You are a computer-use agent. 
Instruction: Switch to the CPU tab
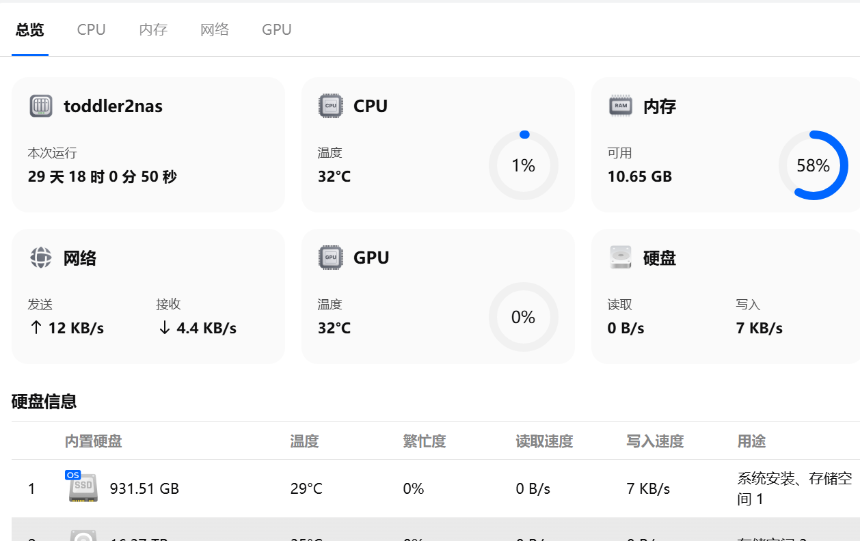click(91, 30)
